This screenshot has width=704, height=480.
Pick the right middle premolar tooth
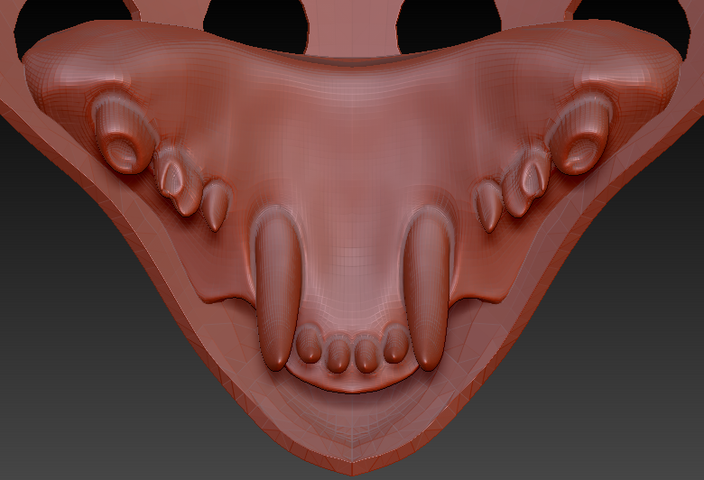(525, 183)
